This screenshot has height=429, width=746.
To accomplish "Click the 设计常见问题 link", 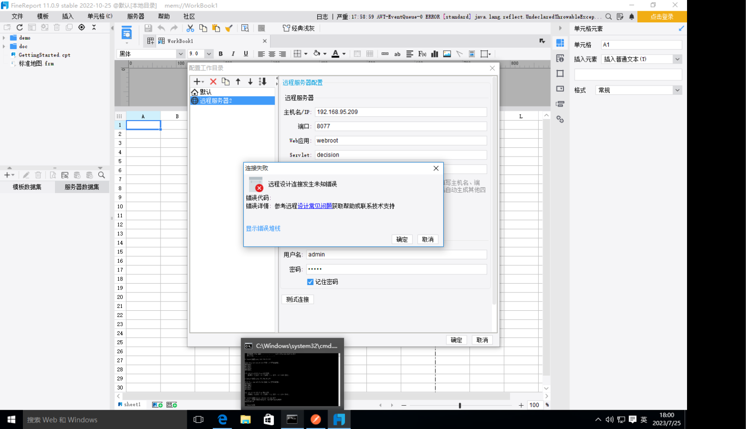I will (315, 206).
